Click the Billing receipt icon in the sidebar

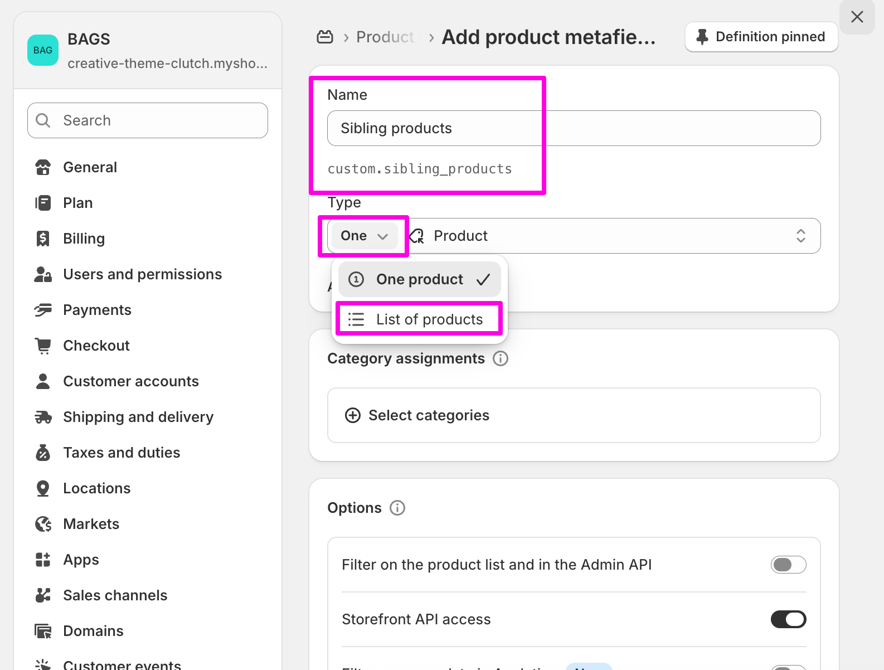(x=42, y=239)
